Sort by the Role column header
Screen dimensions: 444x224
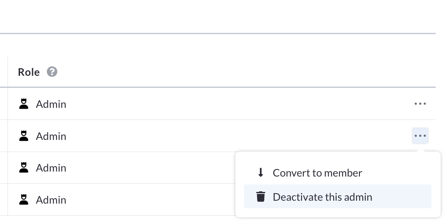coord(29,72)
